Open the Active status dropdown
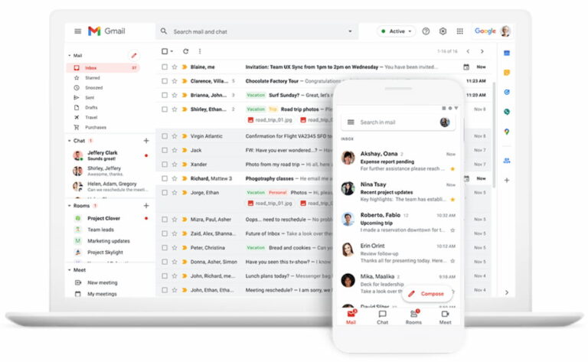The image size is (588, 362). tap(396, 31)
